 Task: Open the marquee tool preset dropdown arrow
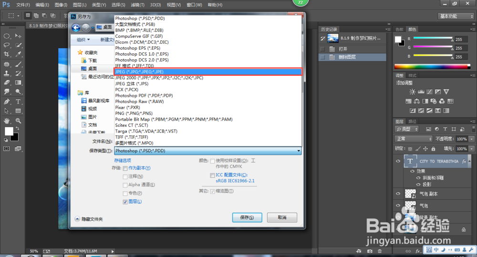(18, 16)
